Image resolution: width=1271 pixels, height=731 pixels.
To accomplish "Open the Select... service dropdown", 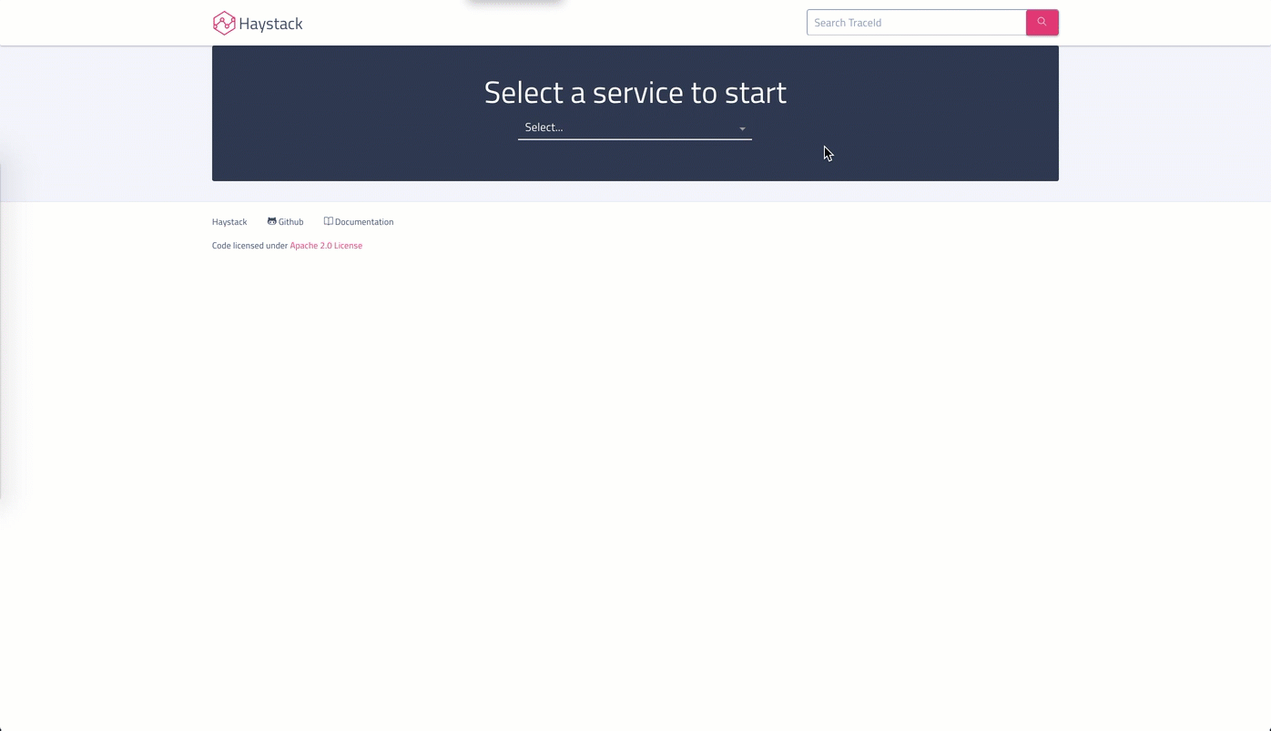I will tap(635, 127).
